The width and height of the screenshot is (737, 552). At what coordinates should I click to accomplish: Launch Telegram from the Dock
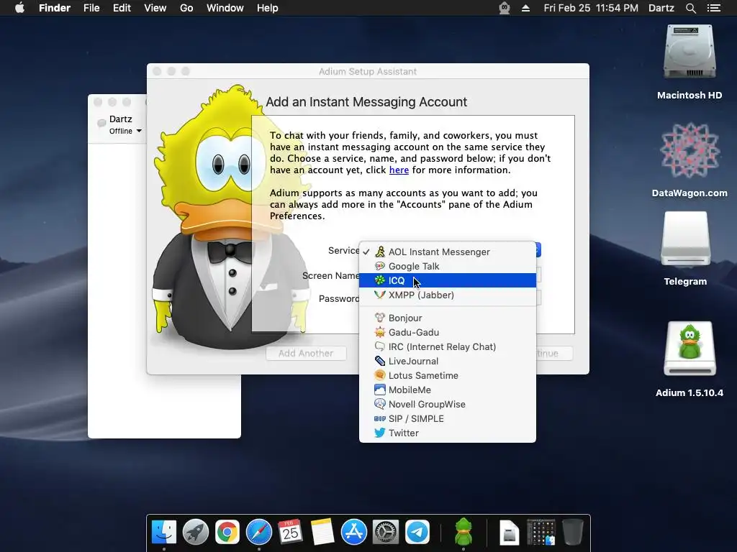point(417,533)
